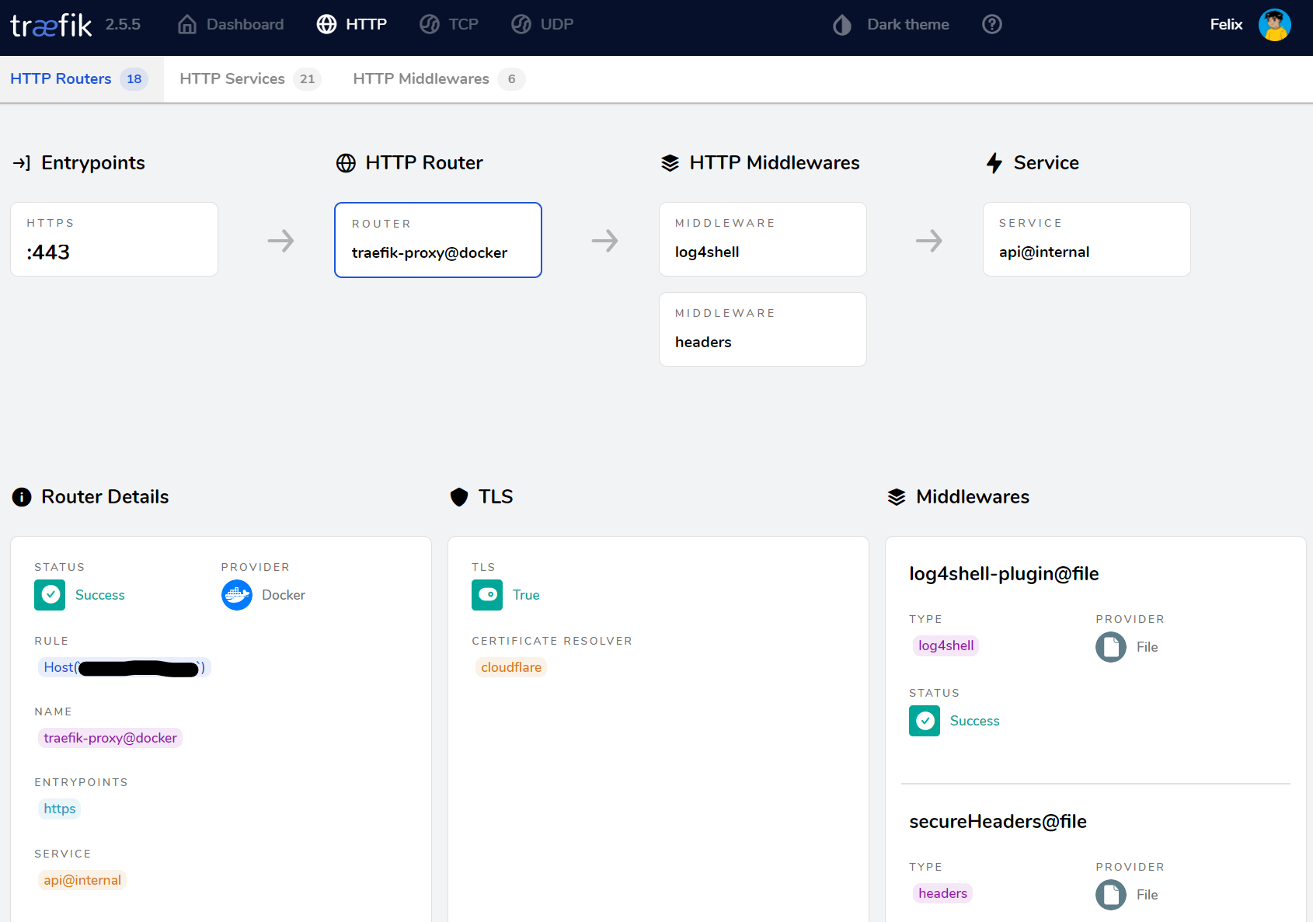Click log4shell-plugin File provider icon

coord(1111,647)
